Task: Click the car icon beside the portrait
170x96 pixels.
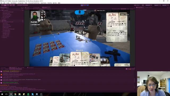Action: tap(42, 12)
